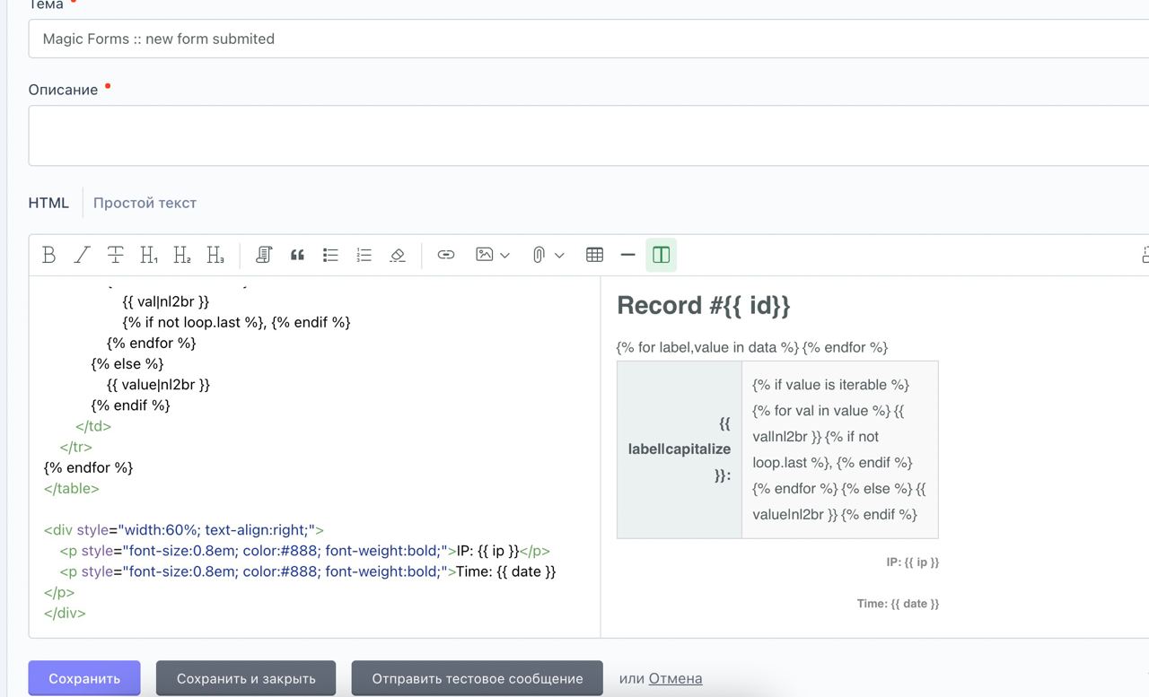Insert a horizontal rule line
Viewport: 1149px width, 697px height.
(627, 255)
